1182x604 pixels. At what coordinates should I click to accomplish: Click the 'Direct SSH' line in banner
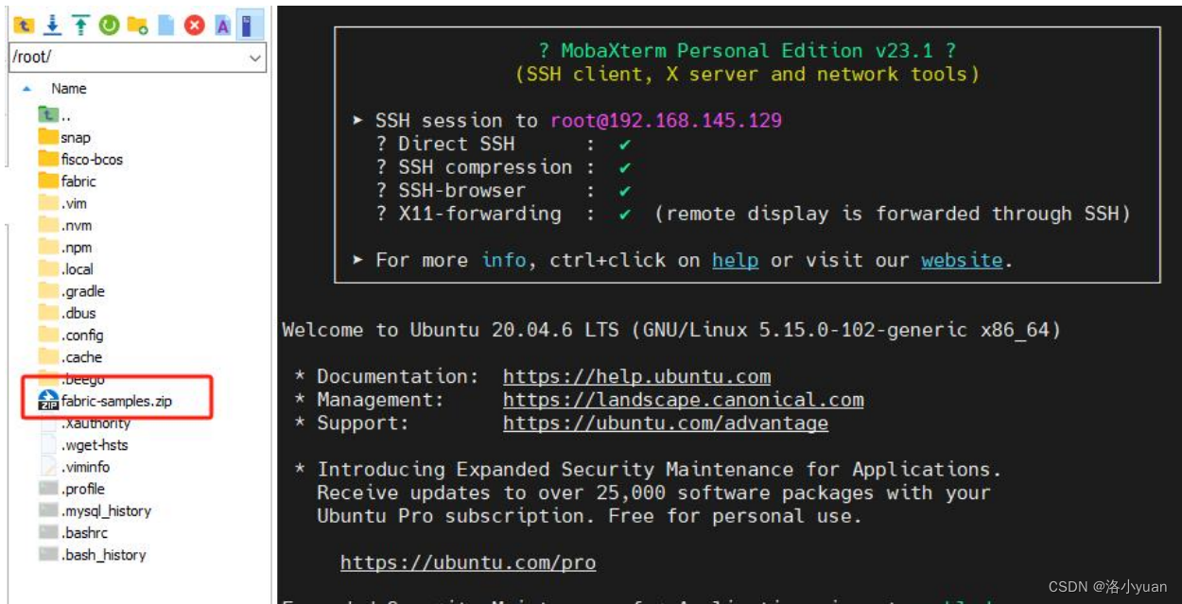click(x=503, y=144)
